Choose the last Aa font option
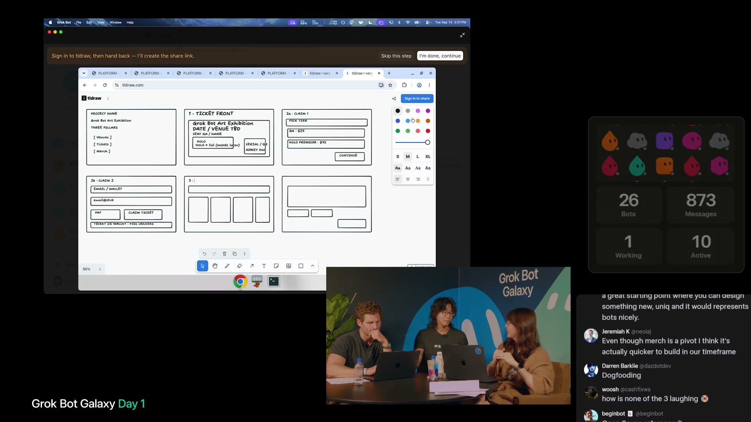751x422 pixels. coord(428,168)
